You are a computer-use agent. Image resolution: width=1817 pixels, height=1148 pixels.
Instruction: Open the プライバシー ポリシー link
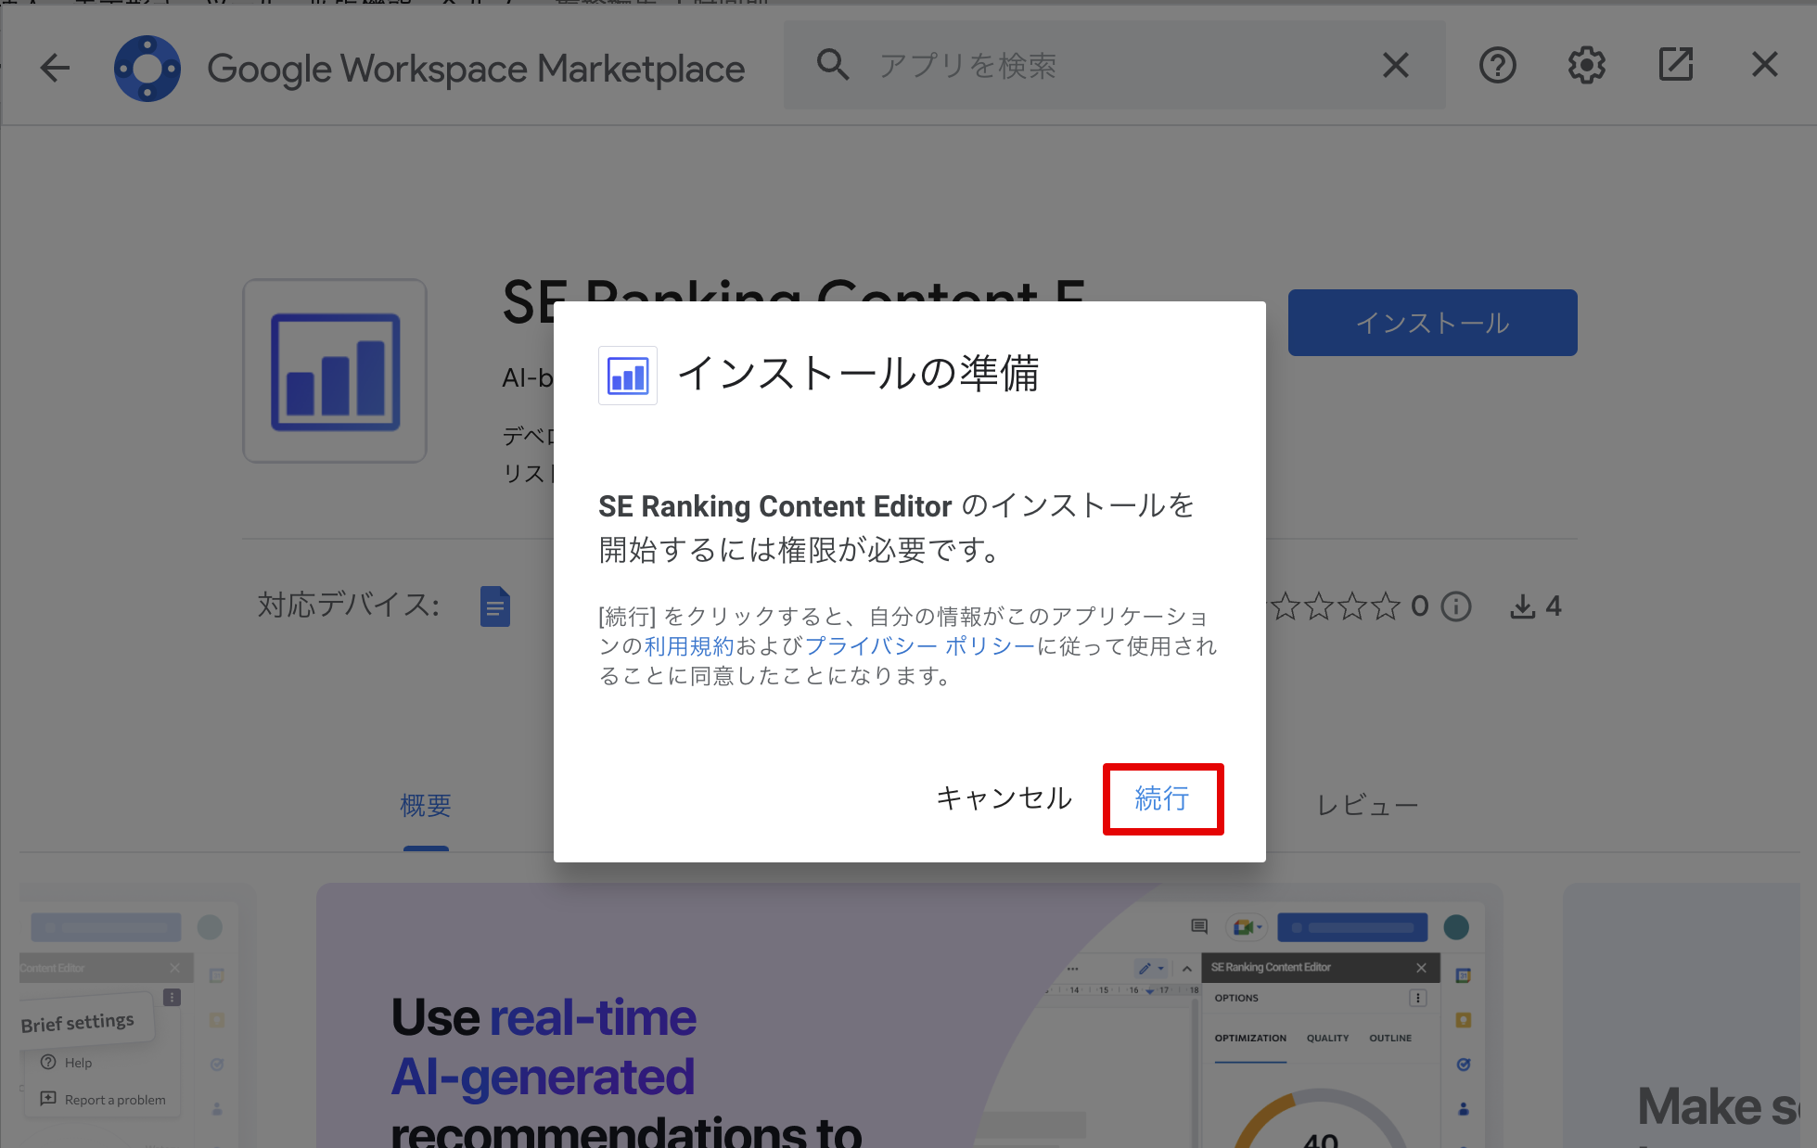919,646
